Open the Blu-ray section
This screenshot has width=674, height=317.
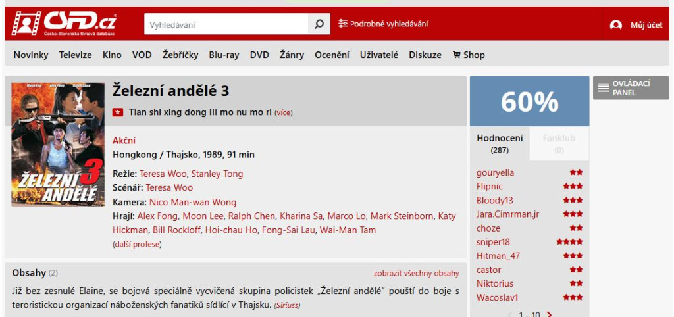click(224, 55)
